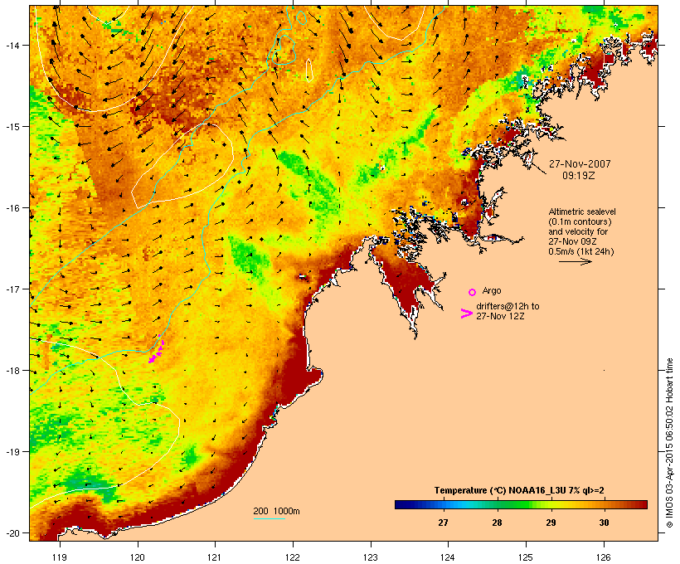The width and height of the screenshot is (680, 564).
Task: Click the 'and velocity for' legend line
Action: (578, 231)
